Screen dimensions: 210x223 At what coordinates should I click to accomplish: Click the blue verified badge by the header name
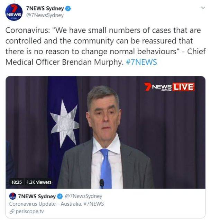click(68, 9)
